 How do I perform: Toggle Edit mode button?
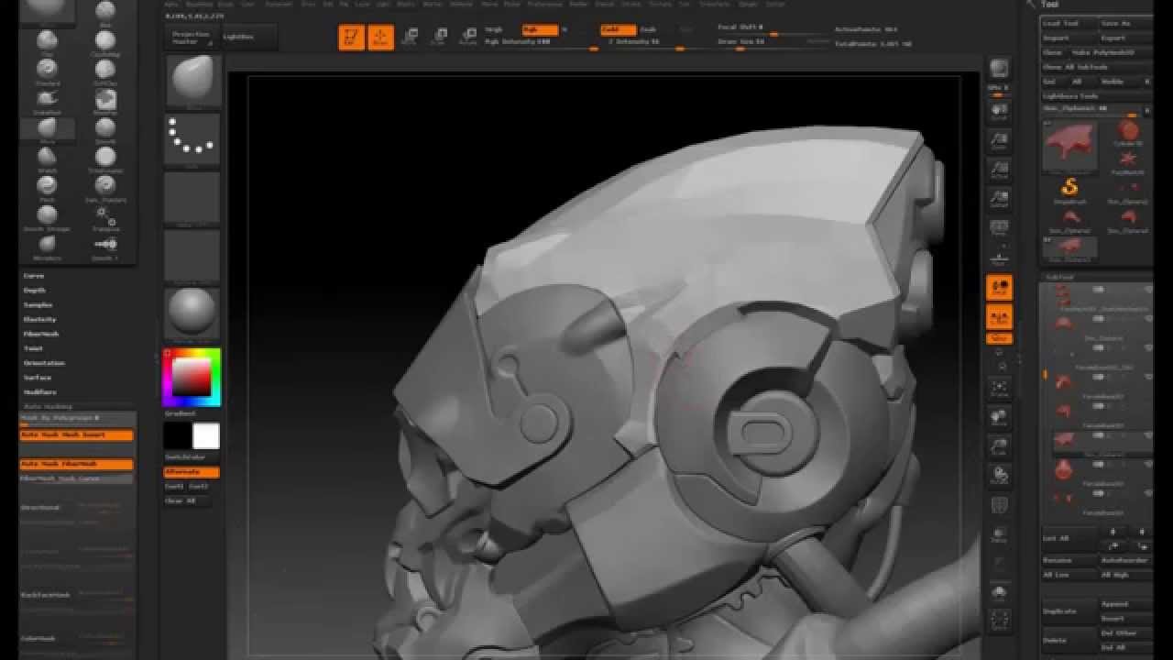351,37
